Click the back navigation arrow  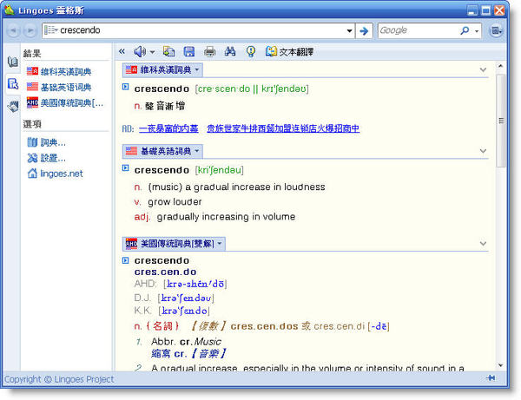(x=14, y=31)
